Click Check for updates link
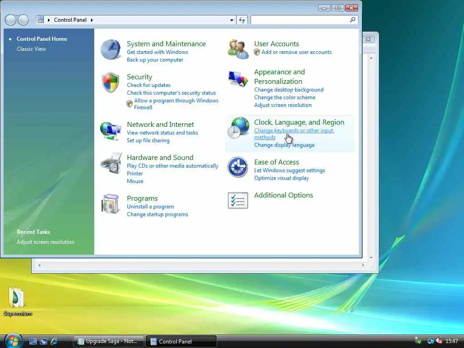464x348 pixels. [149, 85]
